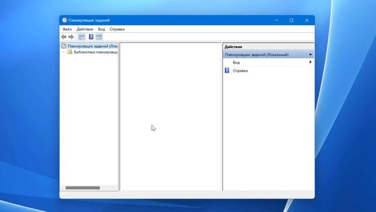Viewport: 376px width, 212px height.
Task: Select Библиотека планировщика tree node
Action: pyautogui.click(x=96, y=52)
